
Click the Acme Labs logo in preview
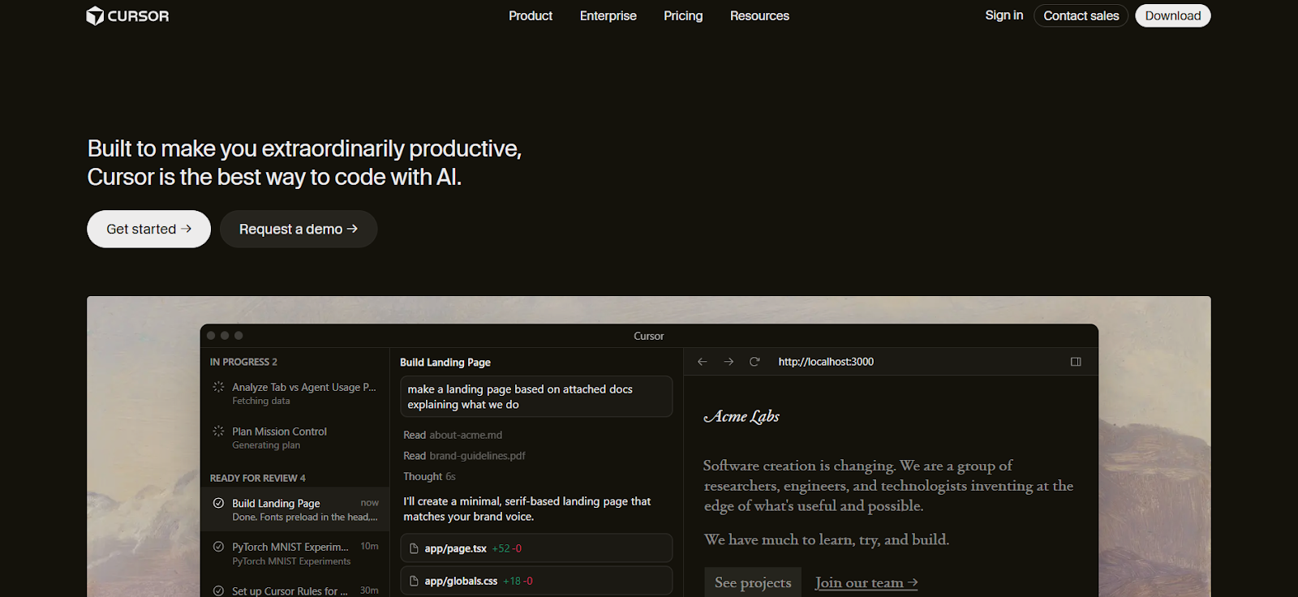pos(741,416)
